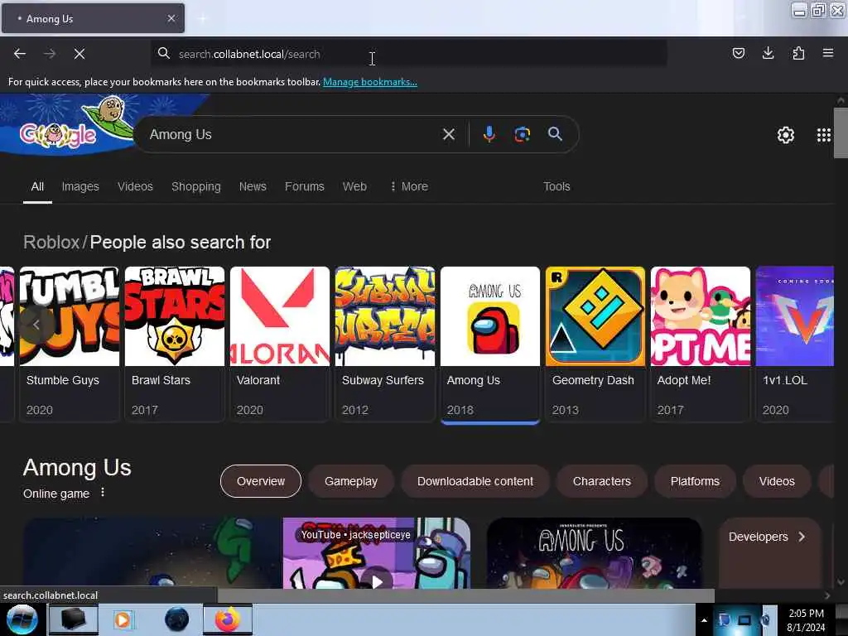Click the horizontal page scrollbar
The height and width of the screenshot is (636, 848).
click(465, 595)
